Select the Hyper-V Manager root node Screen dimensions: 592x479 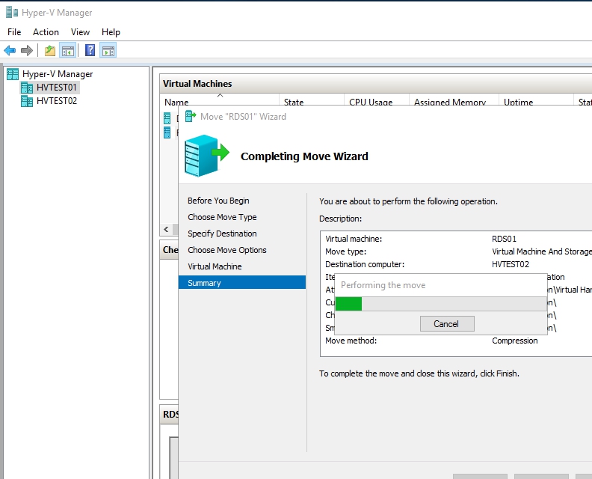(57, 74)
